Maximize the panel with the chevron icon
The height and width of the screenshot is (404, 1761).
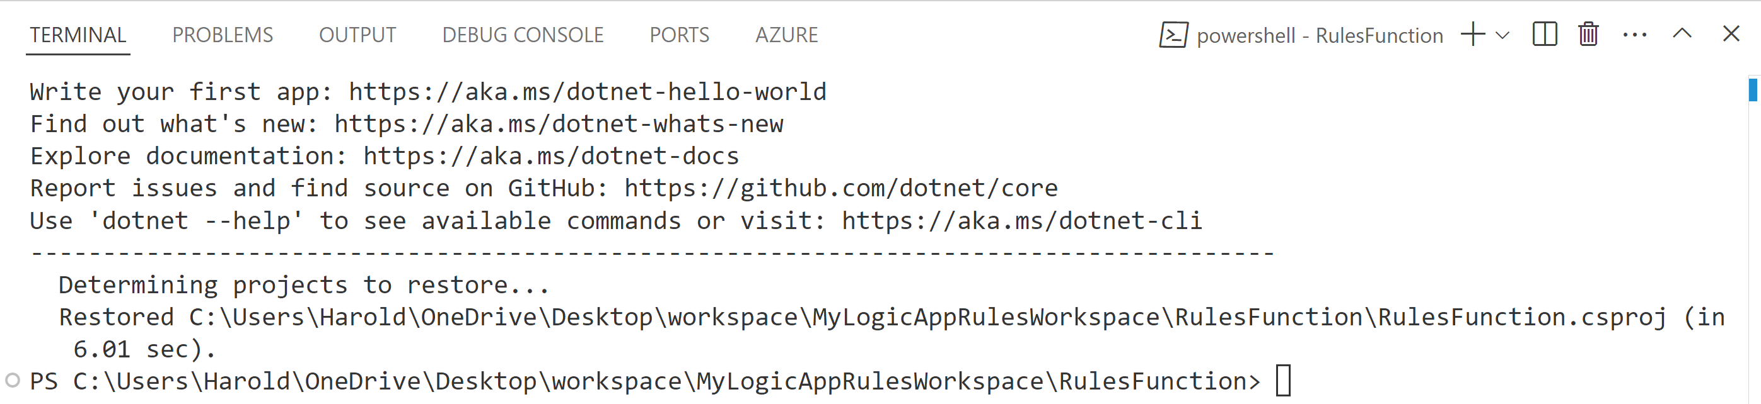click(1683, 33)
